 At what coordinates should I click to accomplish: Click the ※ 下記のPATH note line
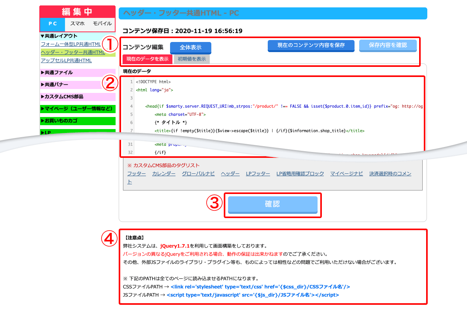(x=191, y=278)
